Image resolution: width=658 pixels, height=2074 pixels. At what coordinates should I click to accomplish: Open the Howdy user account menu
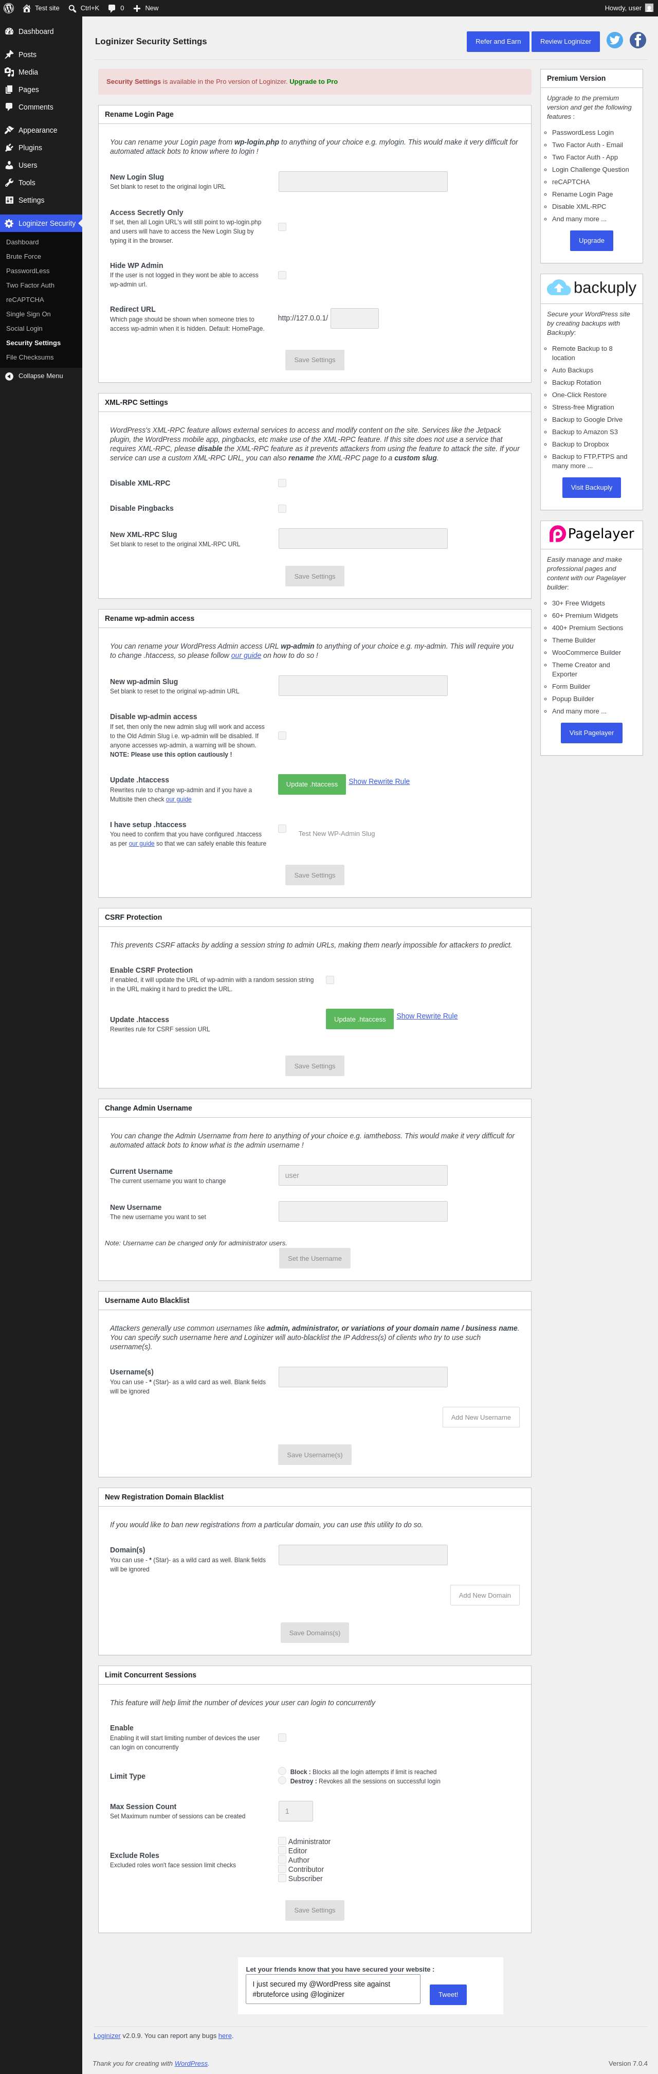[629, 8]
